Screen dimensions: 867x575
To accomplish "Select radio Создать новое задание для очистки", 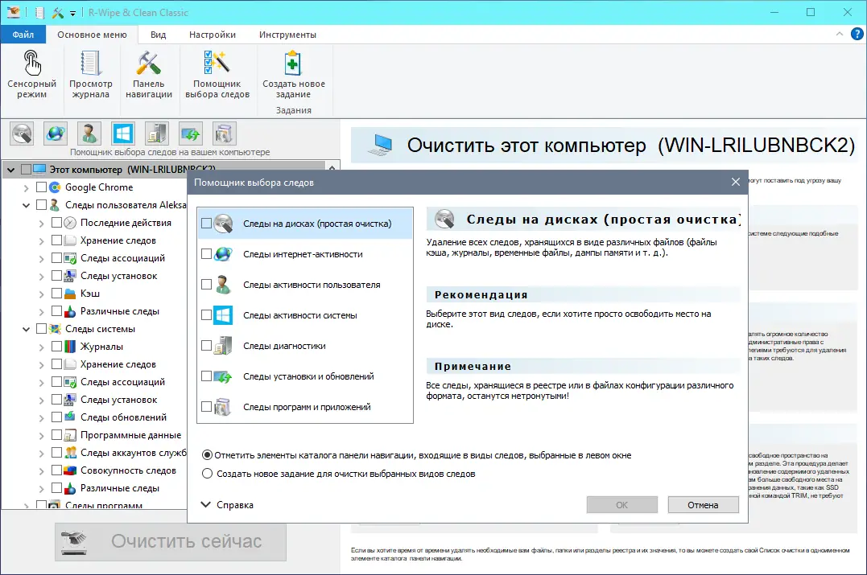I will 208,474.
